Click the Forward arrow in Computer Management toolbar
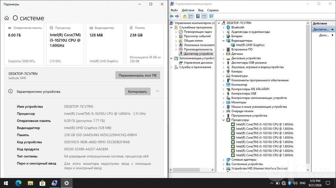The image size is (336, 188). coord(177,16)
